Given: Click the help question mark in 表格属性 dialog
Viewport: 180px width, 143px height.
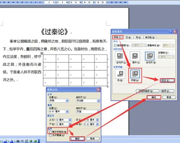Looking at the screenshot, I should [171, 32].
